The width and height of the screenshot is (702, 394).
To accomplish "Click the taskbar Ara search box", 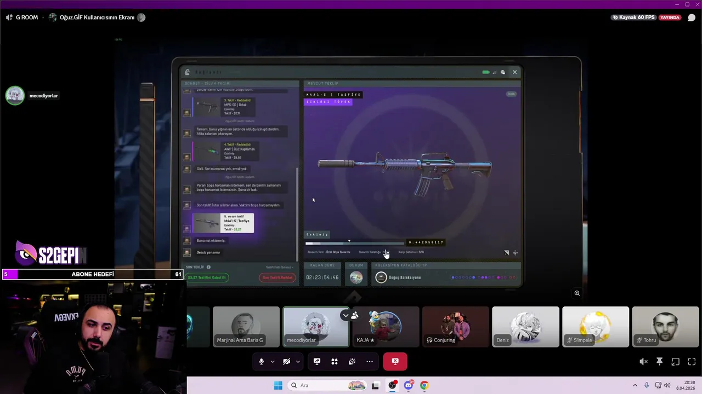I will point(327,385).
